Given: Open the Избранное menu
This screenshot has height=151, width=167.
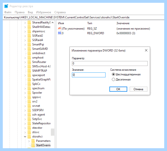Looking at the screenshot, I should 44,12.
